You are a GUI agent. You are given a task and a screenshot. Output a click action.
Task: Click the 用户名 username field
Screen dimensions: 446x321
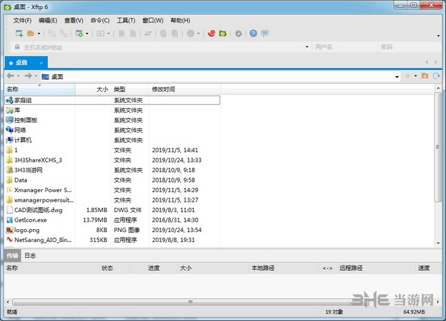[x=344, y=47]
